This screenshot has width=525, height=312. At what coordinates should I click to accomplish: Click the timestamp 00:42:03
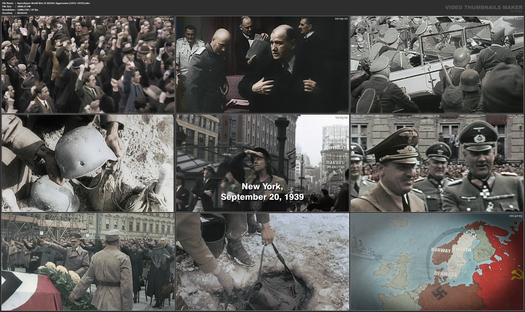click(516, 216)
